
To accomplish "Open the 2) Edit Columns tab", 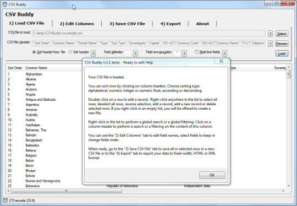I will [x=76, y=24].
